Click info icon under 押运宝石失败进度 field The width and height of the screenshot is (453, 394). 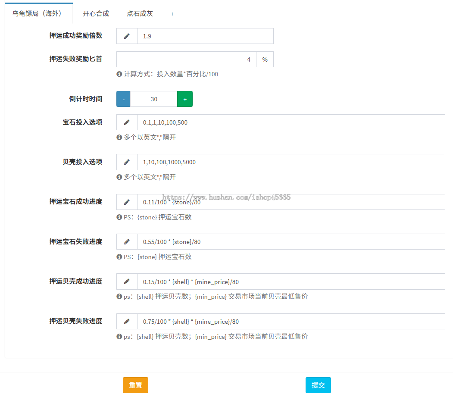pyautogui.click(x=119, y=256)
